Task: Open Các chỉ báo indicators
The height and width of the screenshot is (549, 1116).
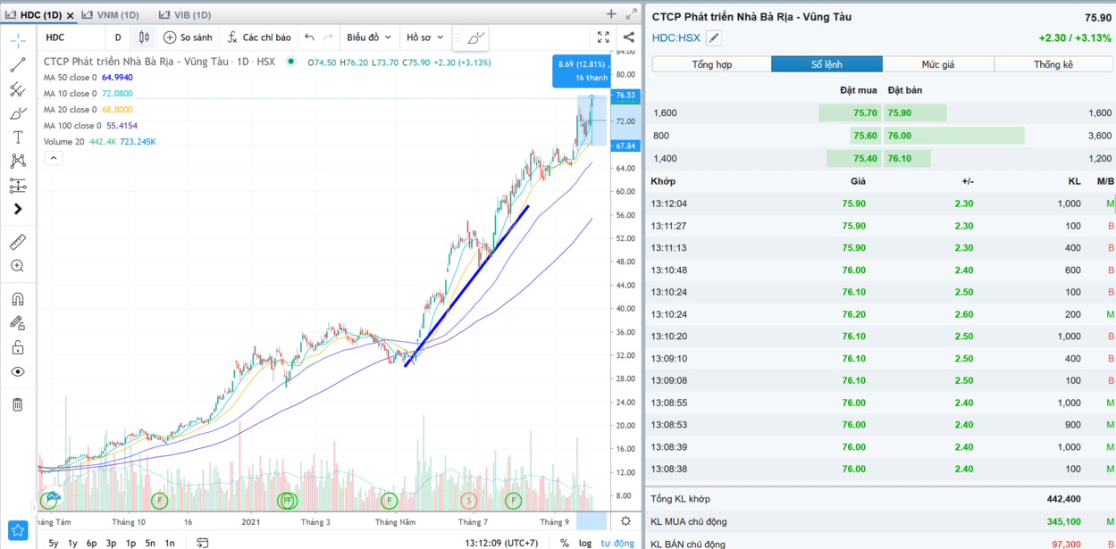Action: (259, 37)
